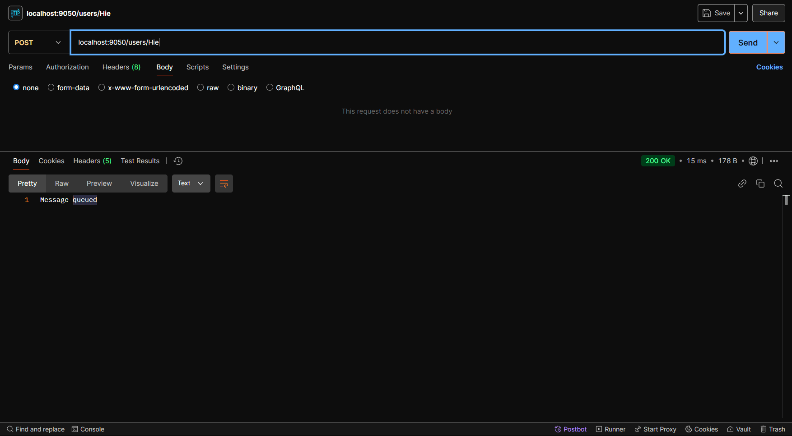Click Start Proxy in status bar
This screenshot has width=792, height=436.
[x=655, y=429]
